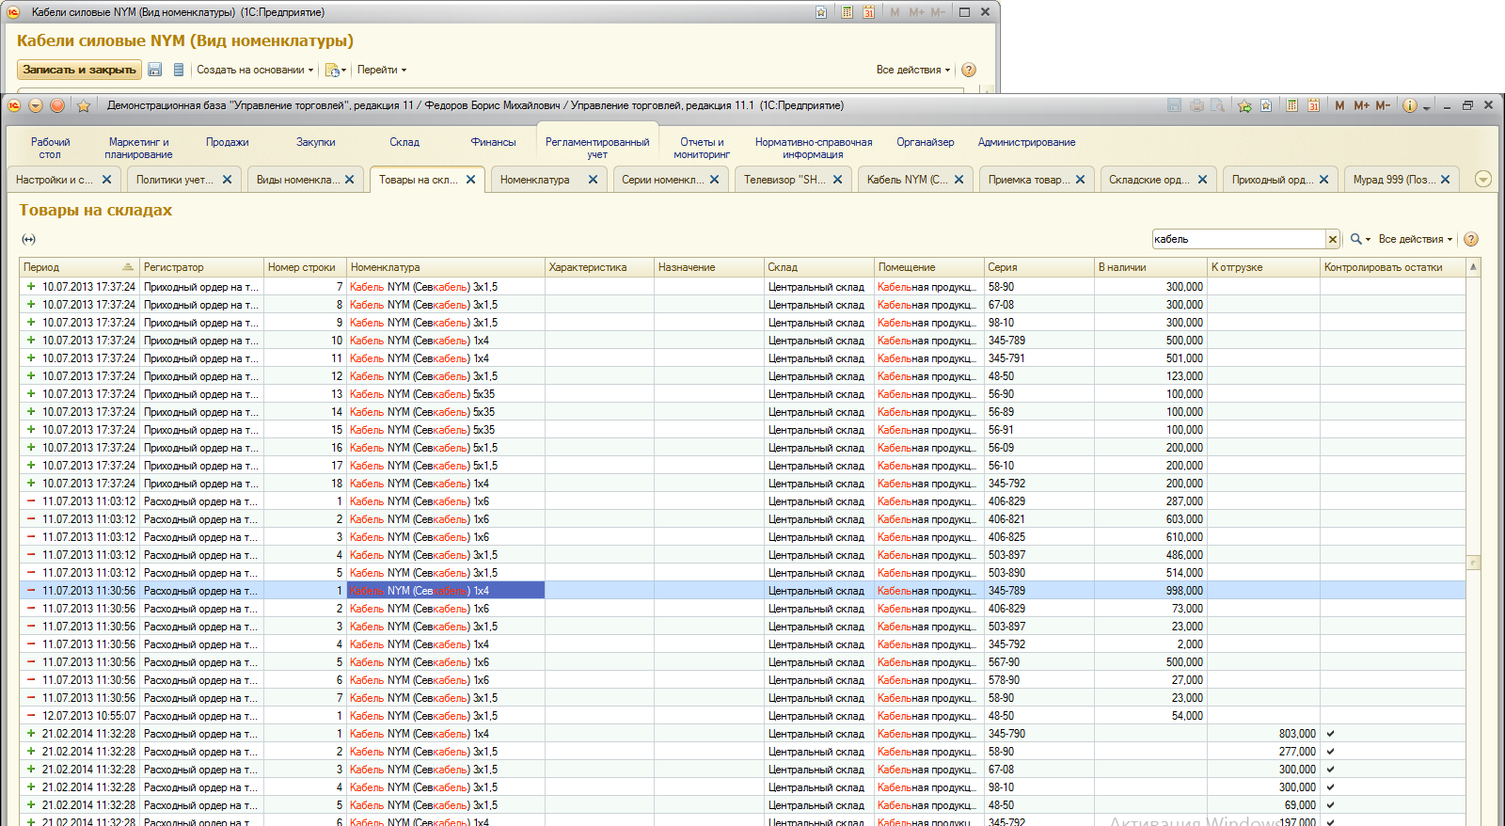Screen dimensions: 1505x826
Task: Toggle Контролировать остатки check for 69,000 row
Action: pyautogui.click(x=1330, y=805)
